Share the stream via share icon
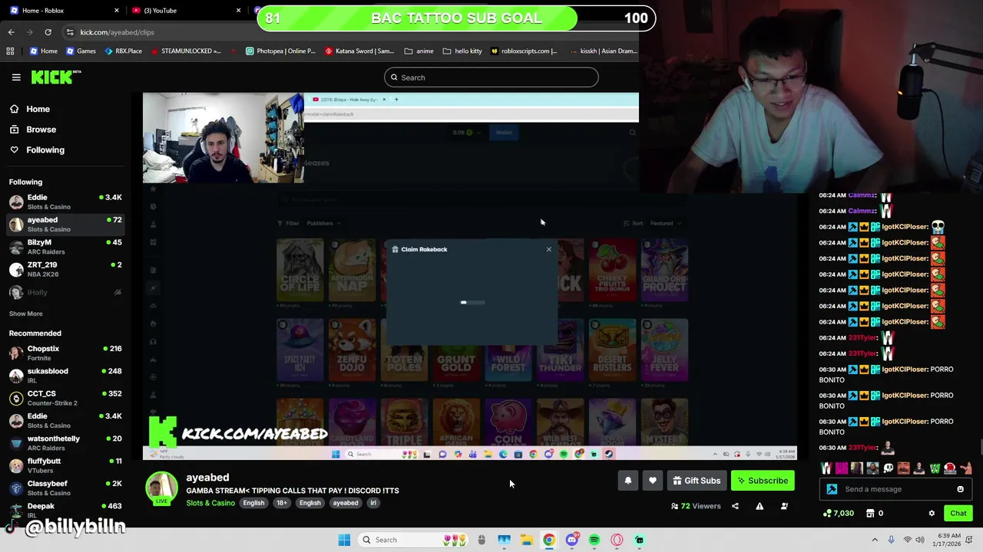Image resolution: width=983 pixels, height=552 pixels. [x=735, y=506]
